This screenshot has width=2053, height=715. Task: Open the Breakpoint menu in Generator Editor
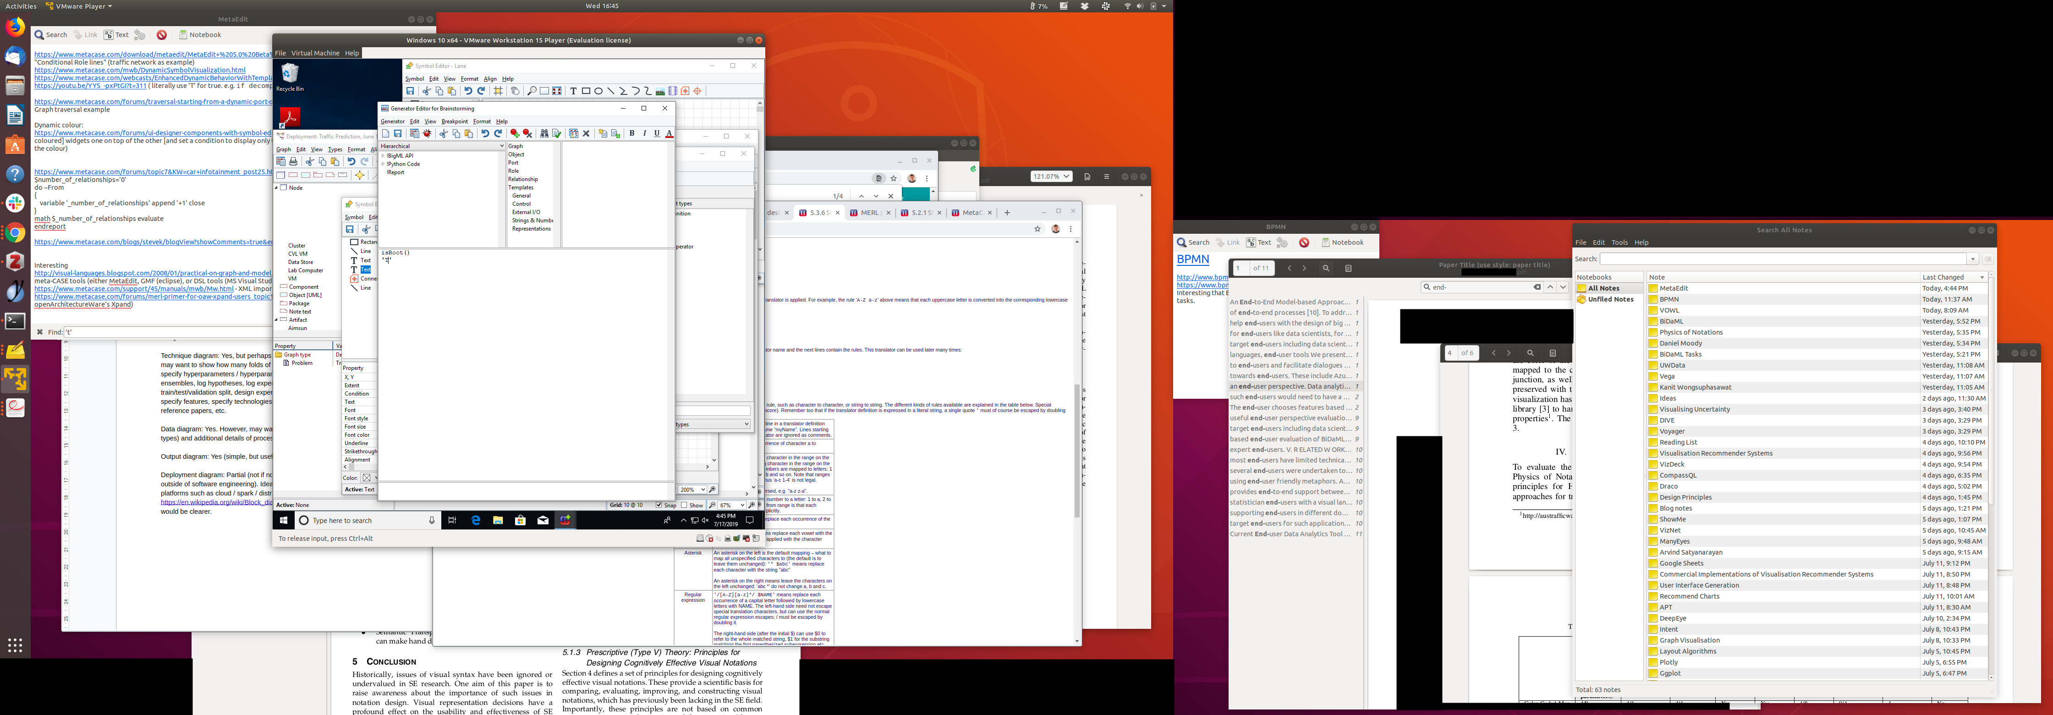(454, 121)
